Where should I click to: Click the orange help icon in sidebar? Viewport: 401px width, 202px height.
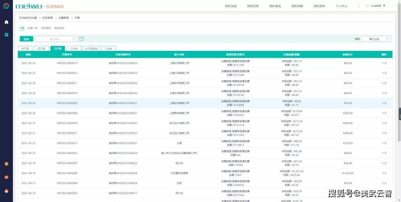(x=6, y=163)
